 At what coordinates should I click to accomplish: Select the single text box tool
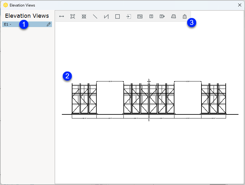(151, 16)
